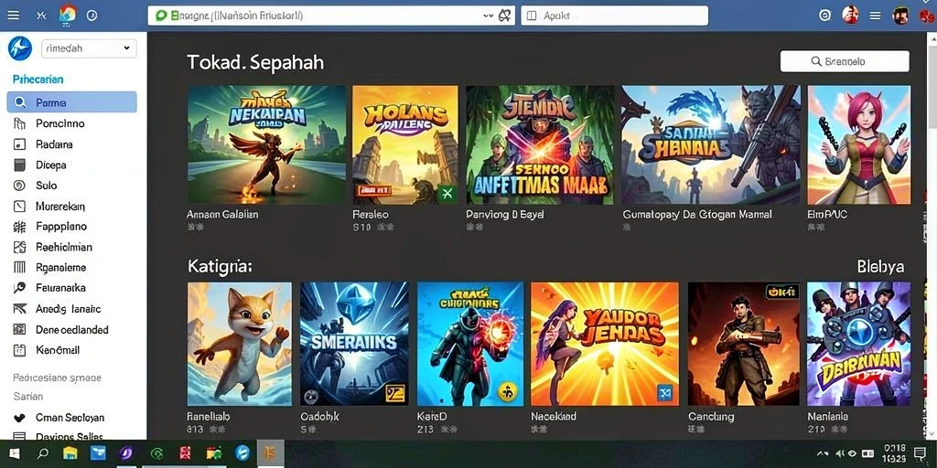Open the rimedah dropdown in the sidebar
The image size is (937, 468).
89,48
